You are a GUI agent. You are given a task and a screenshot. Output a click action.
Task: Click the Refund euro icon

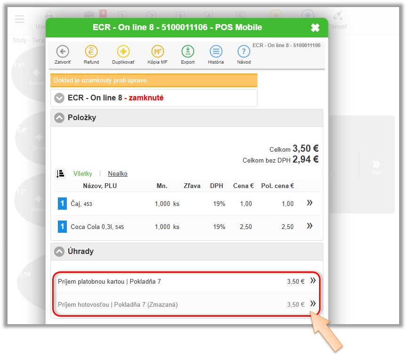(91, 51)
